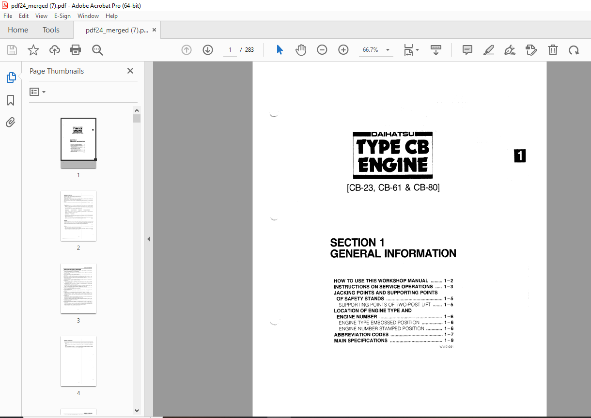Close the pdf24_merged document tab
This screenshot has height=418, width=591.
[x=154, y=30]
